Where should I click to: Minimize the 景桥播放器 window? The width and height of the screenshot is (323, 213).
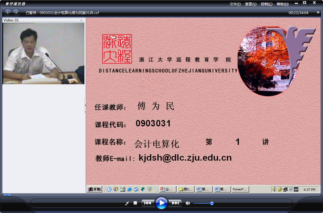[x=296, y=3]
